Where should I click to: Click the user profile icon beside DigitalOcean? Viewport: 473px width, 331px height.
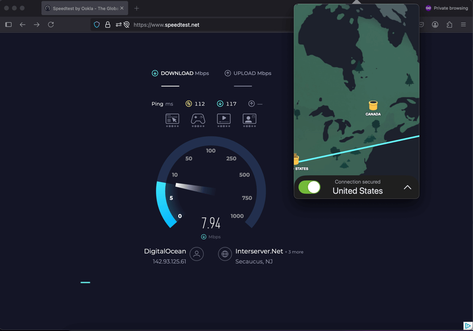197,254
